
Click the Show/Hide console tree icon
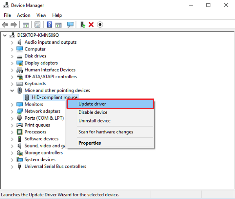25,25
